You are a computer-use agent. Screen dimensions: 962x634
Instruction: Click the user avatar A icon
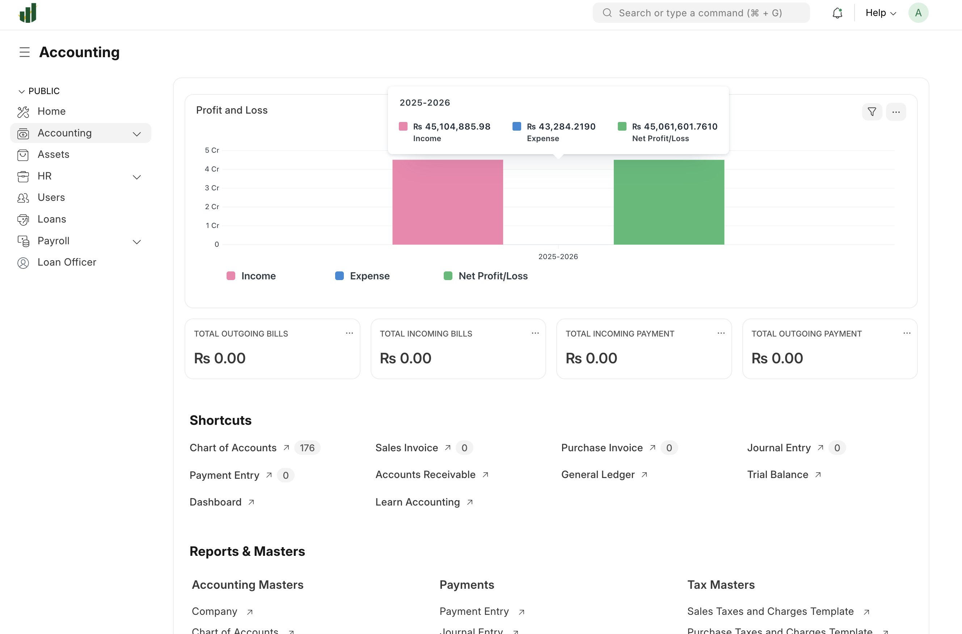(918, 13)
